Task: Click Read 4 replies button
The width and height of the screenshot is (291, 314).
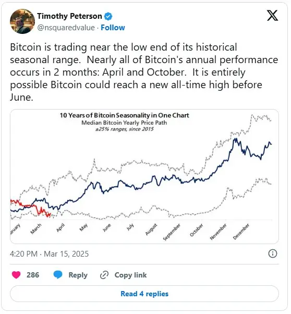Action: (144, 294)
